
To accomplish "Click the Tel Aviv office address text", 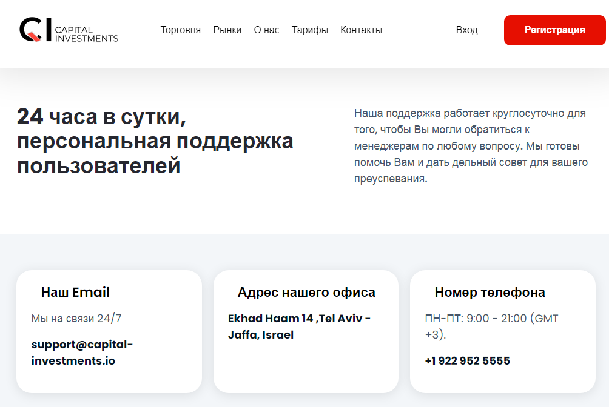I will (298, 326).
